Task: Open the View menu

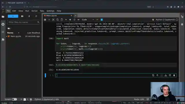Action: [x=21, y=11]
